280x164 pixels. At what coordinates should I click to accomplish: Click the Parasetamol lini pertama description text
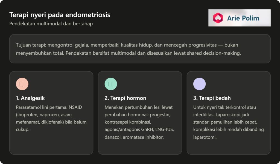coord(51,118)
